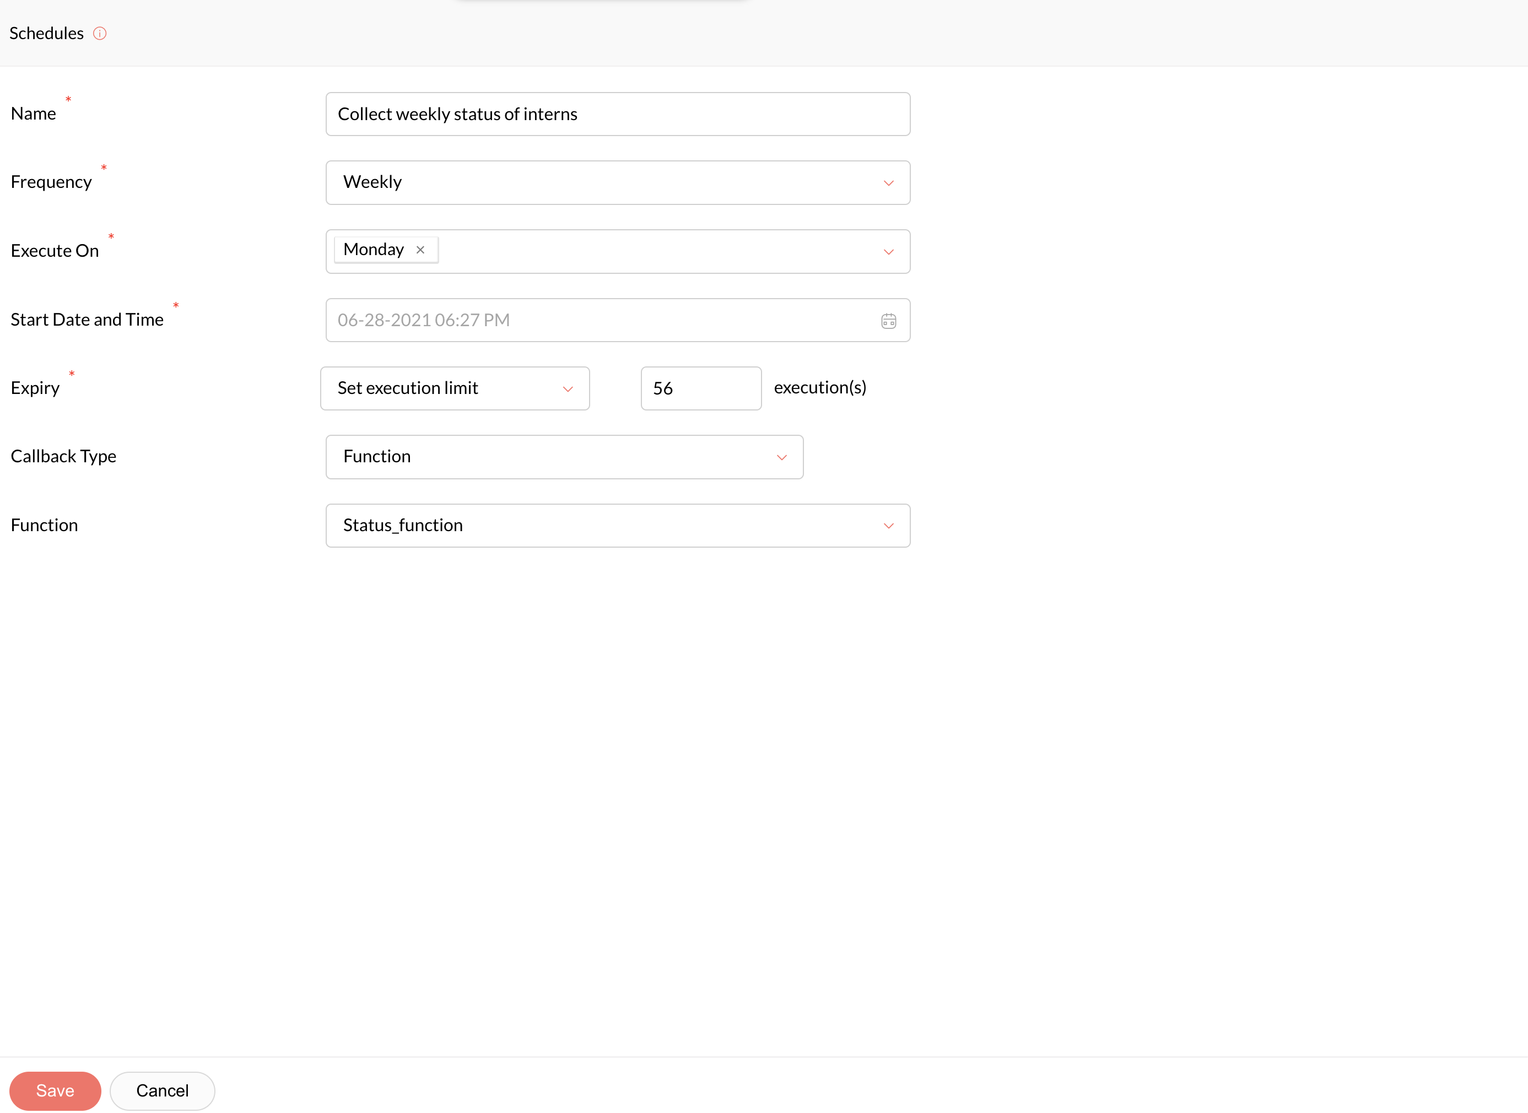Open the Set execution limit dropdown
This screenshot has width=1528, height=1113.
point(455,388)
